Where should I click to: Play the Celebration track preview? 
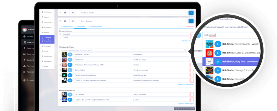click(x=70, y=60)
